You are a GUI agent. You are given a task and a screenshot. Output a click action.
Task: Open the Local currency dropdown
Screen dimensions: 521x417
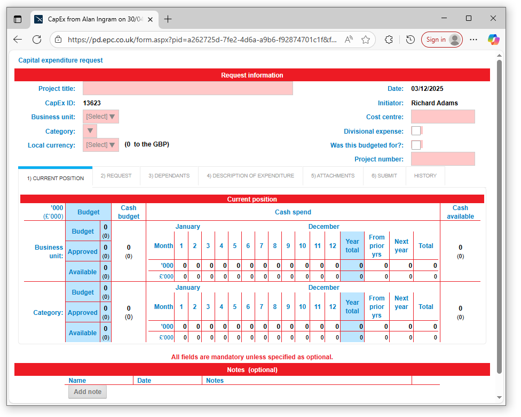point(100,145)
